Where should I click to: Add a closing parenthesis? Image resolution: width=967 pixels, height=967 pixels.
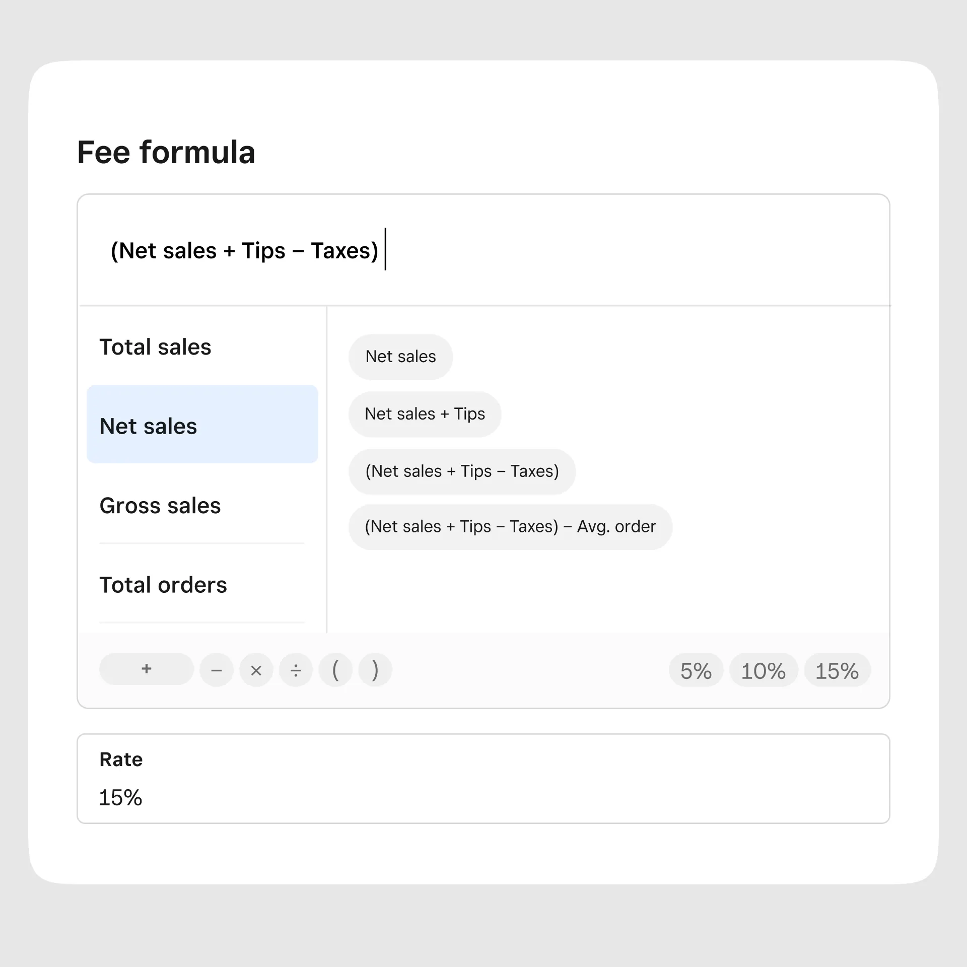pyautogui.click(x=375, y=670)
